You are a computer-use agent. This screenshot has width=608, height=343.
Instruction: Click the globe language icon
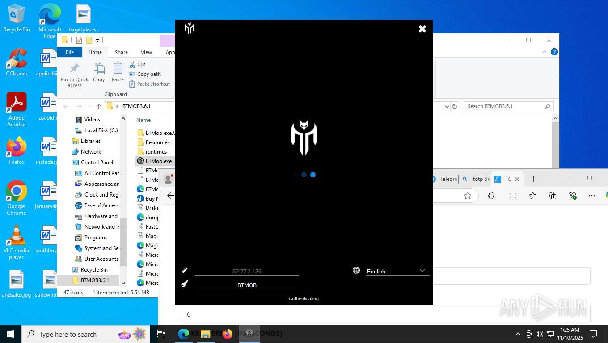pyautogui.click(x=356, y=270)
